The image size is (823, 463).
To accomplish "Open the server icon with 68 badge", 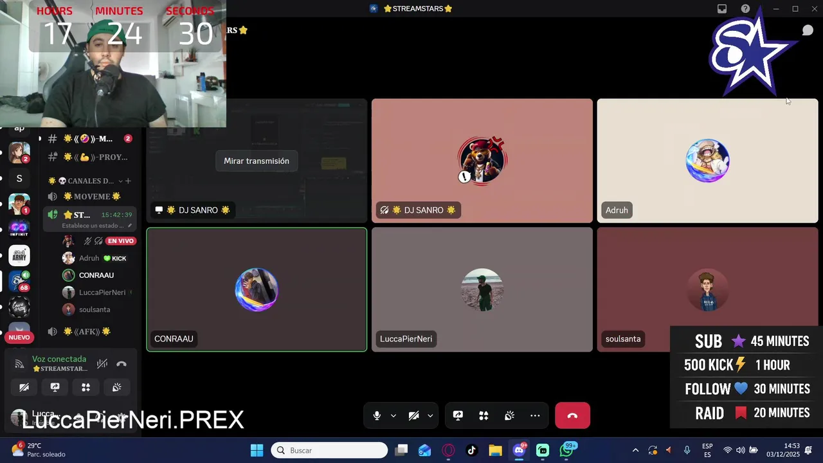I will 19,281.
